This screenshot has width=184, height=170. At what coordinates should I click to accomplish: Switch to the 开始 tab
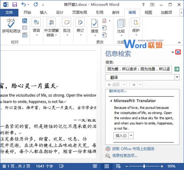[x=27, y=12]
